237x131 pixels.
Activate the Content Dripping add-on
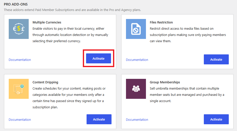coord(99,119)
